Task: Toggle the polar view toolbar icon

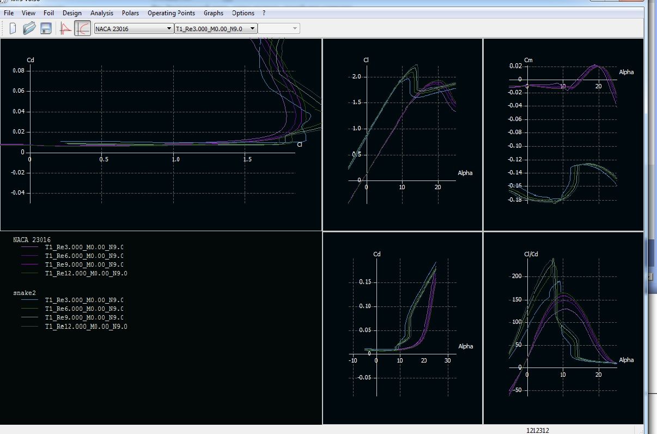Action: click(82, 28)
